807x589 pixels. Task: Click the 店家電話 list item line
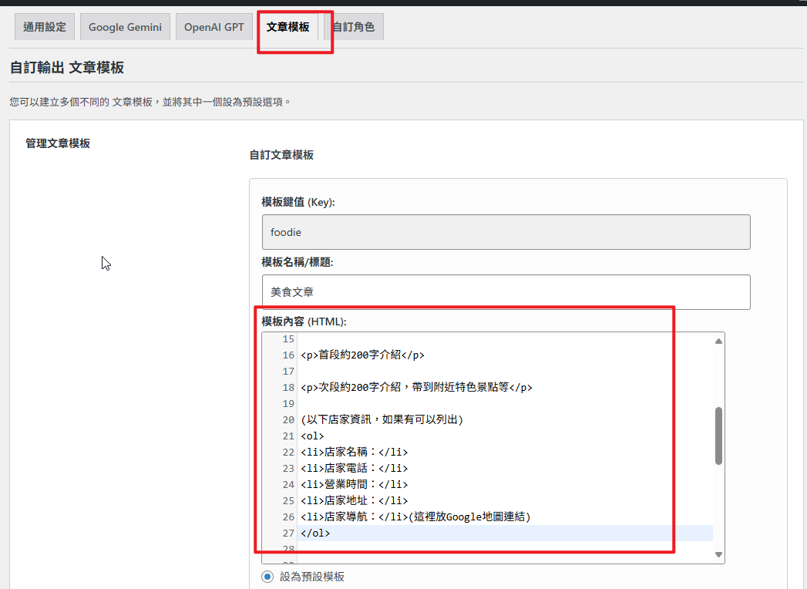(354, 469)
